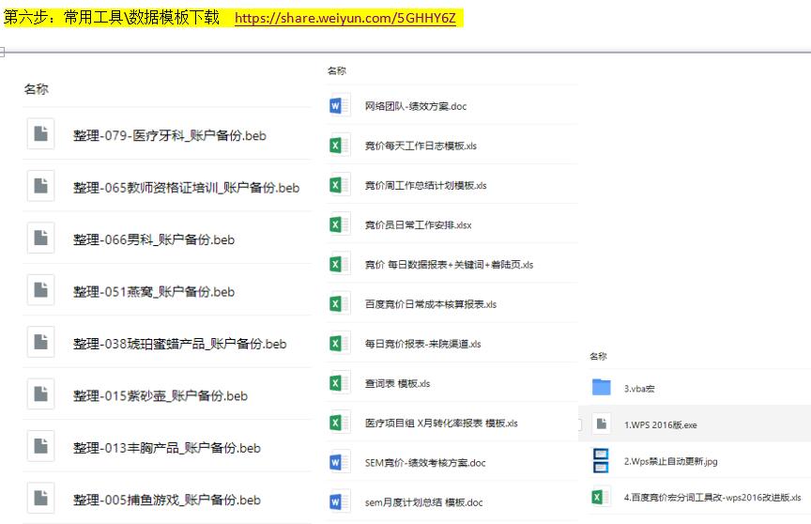The width and height of the screenshot is (811, 524).
Task: Click file icon for 整理-065教师资格证培训 backup
Action: click(41, 185)
